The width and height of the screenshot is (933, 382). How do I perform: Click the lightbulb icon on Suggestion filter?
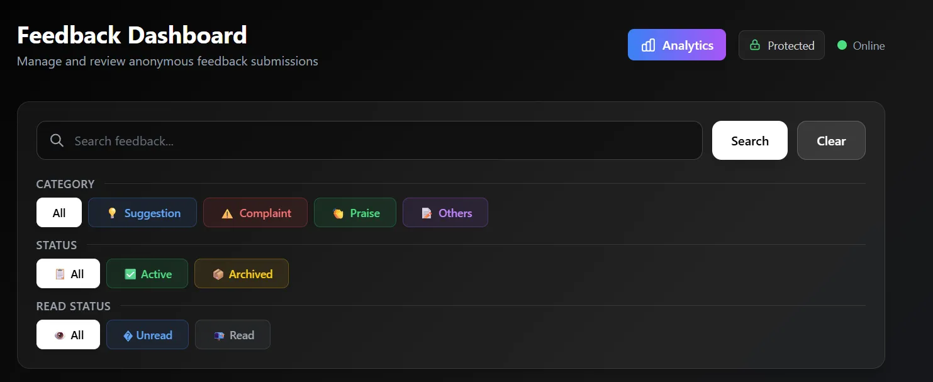(x=112, y=212)
